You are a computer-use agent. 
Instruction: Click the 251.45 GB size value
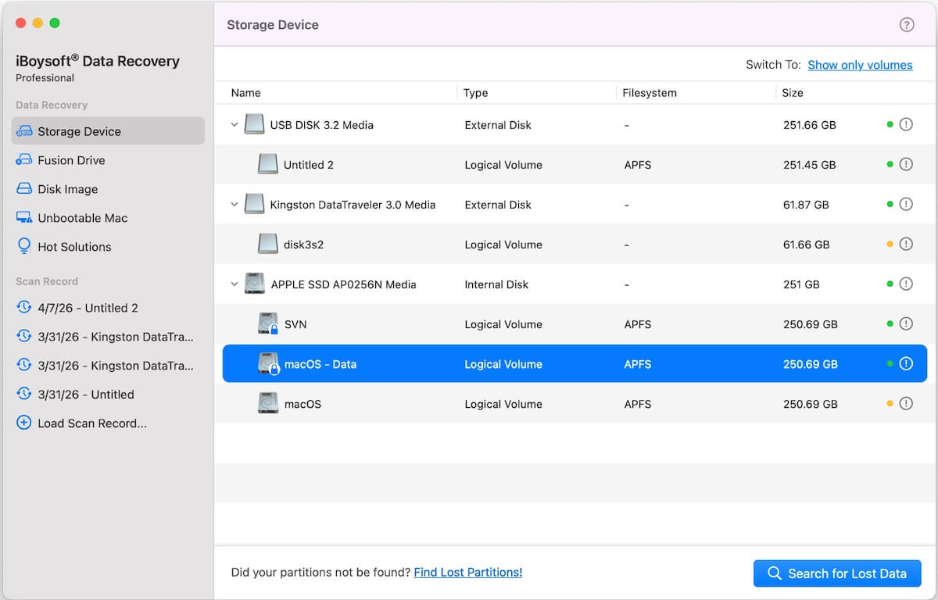[x=810, y=165]
